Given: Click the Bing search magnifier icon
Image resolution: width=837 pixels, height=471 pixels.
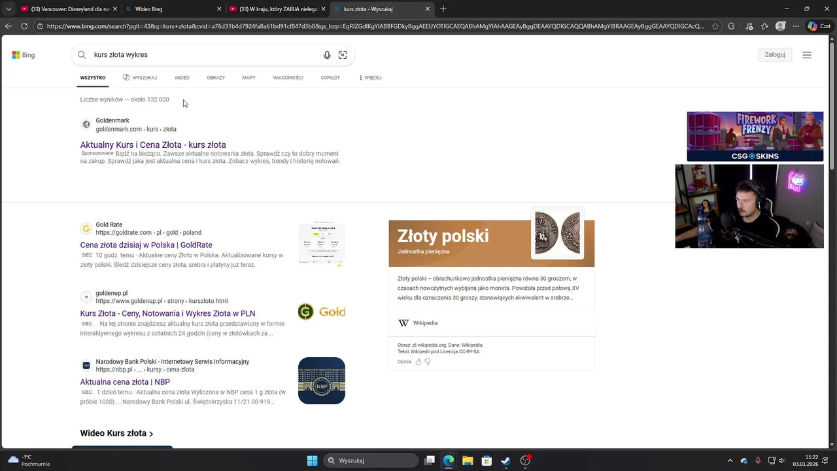Looking at the screenshot, I should (x=82, y=55).
